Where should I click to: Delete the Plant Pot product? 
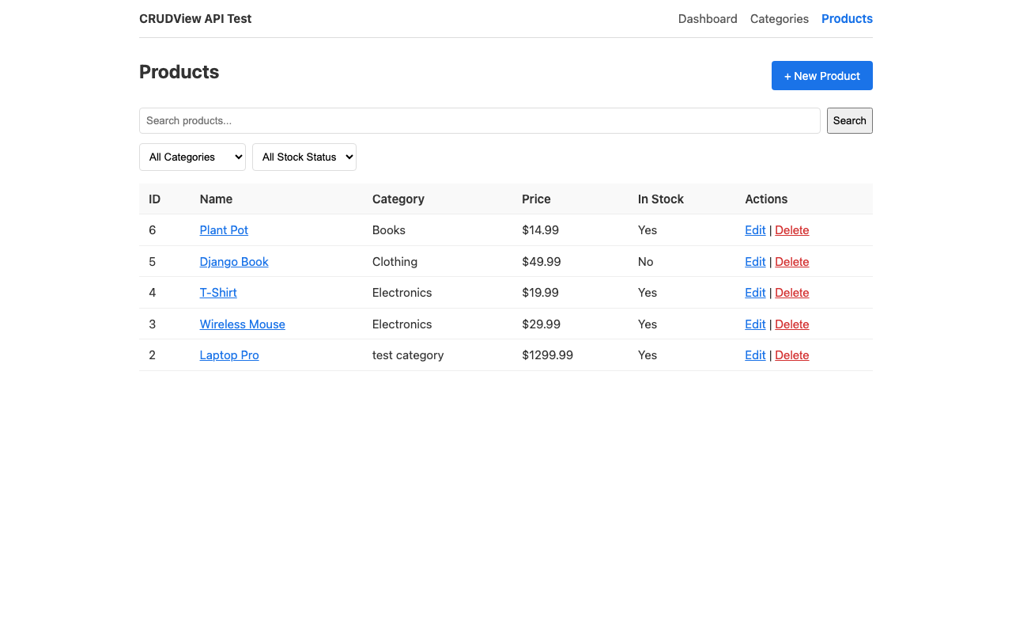791,229
